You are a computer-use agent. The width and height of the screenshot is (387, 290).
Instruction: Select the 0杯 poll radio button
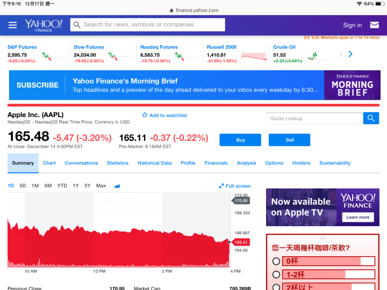coord(276,261)
